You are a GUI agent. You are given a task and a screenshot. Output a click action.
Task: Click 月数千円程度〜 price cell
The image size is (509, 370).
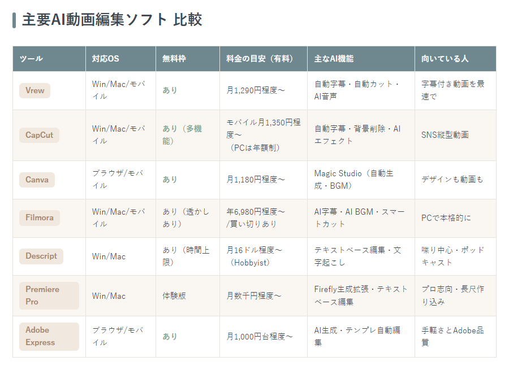tap(264, 296)
